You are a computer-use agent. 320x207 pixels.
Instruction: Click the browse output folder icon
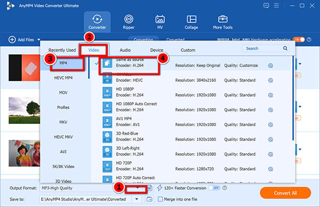(x=149, y=199)
